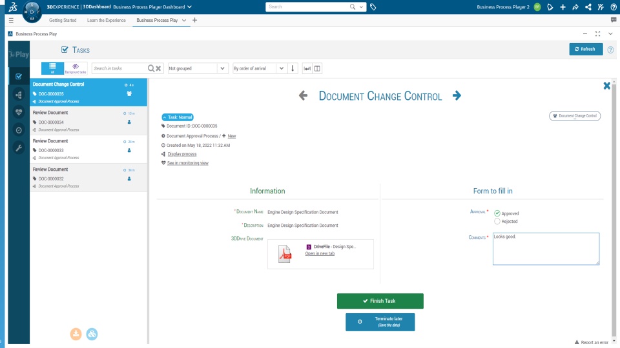The width and height of the screenshot is (620, 348).
Task: Open the By order of arrival dropdown
Action: [x=259, y=68]
